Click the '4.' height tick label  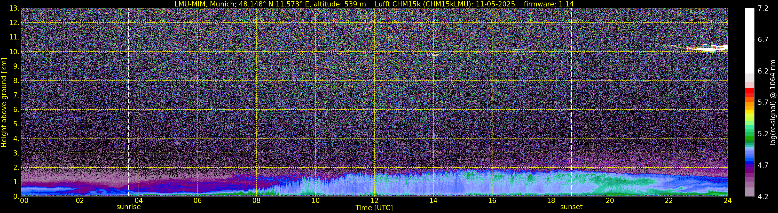click(x=16, y=139)
